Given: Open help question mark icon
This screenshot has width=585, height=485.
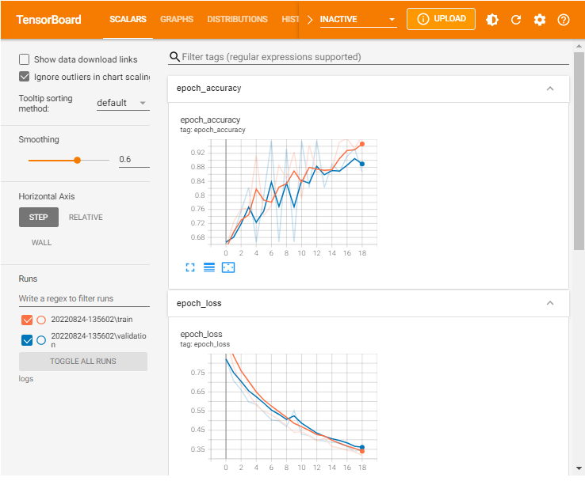Looking at the screenshot, I should (x=564, y=19).
